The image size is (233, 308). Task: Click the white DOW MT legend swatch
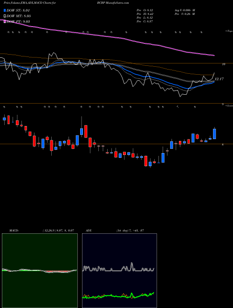(x=5, y=16)
